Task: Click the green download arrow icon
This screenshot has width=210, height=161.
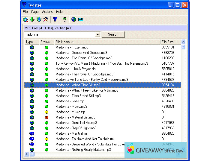Action: click(x=32, y=19)
